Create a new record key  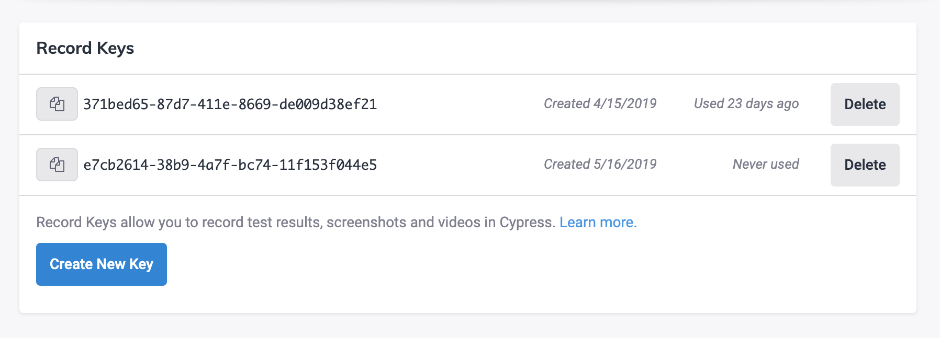click(101, 264)
